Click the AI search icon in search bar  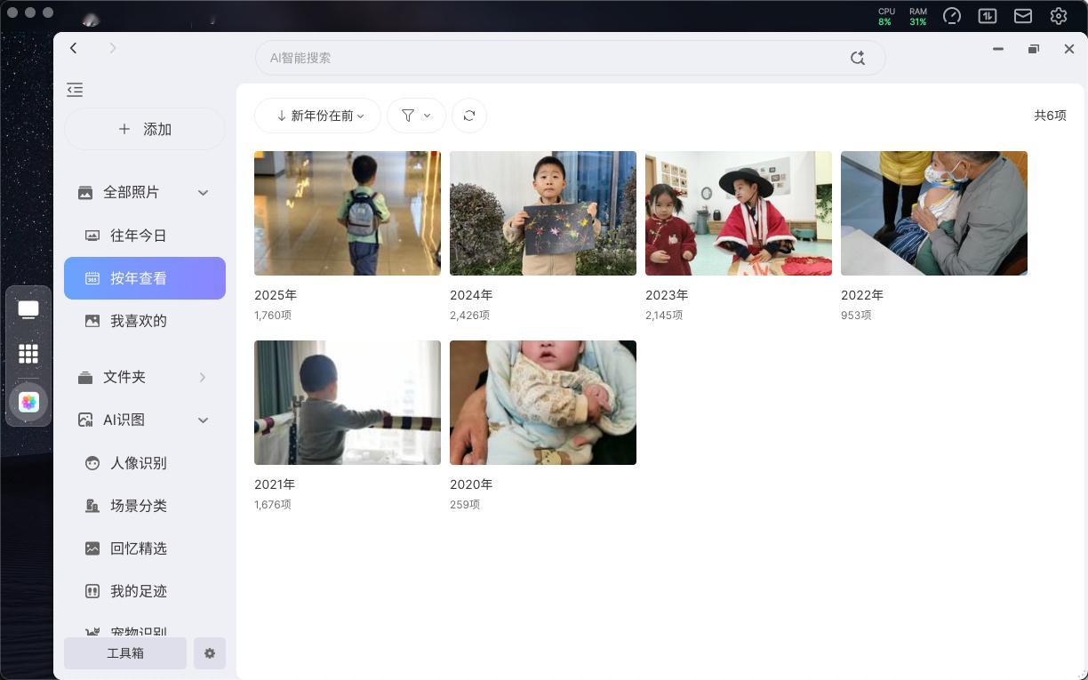pyautogui.click(x=858, y=58)
